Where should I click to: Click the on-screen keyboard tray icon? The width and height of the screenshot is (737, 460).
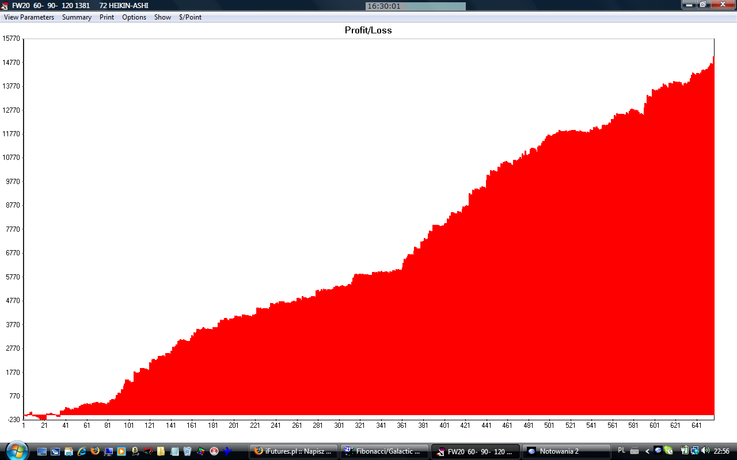click(x=635, y=451)
